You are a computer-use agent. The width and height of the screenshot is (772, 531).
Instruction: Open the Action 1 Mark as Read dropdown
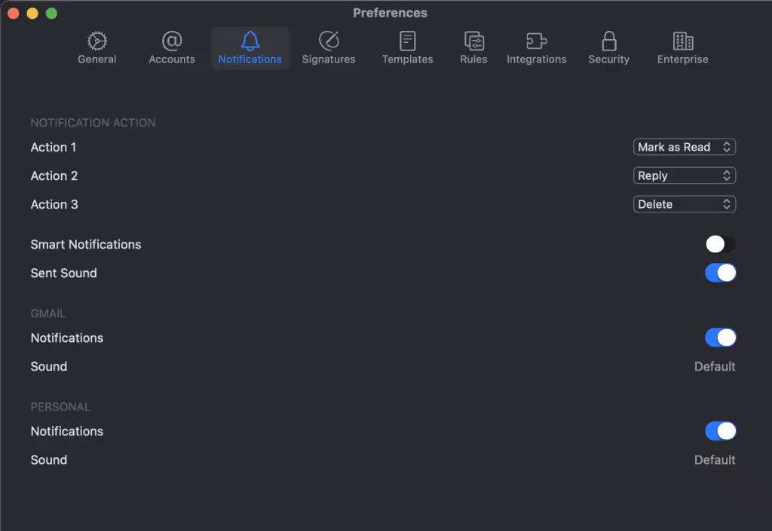tap(685, 147)
